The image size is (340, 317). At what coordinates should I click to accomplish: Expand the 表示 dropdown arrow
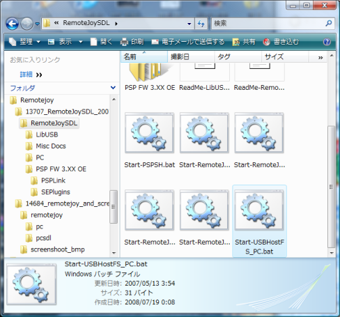(81, 42)
